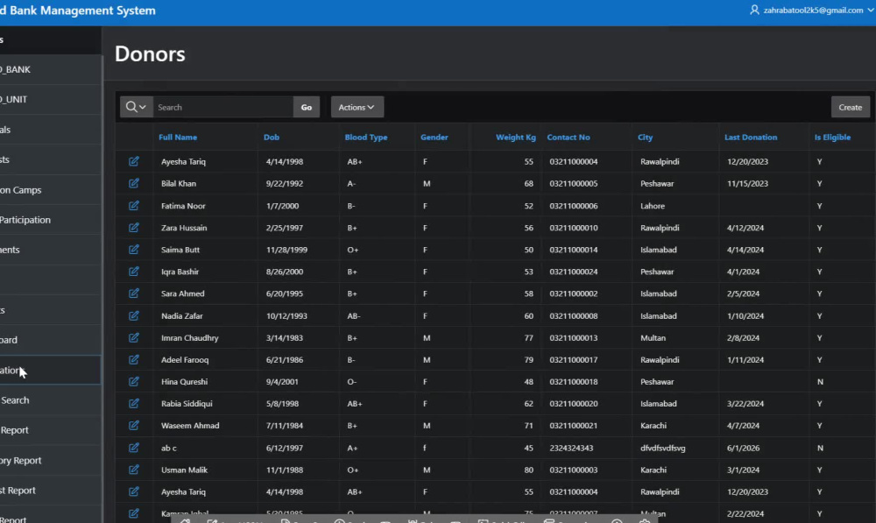Go to the Camps navigation item

point(50,190)
